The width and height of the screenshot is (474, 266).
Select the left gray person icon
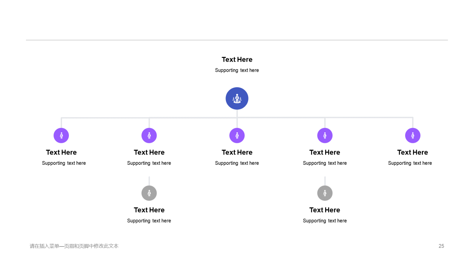coord(149,193)
